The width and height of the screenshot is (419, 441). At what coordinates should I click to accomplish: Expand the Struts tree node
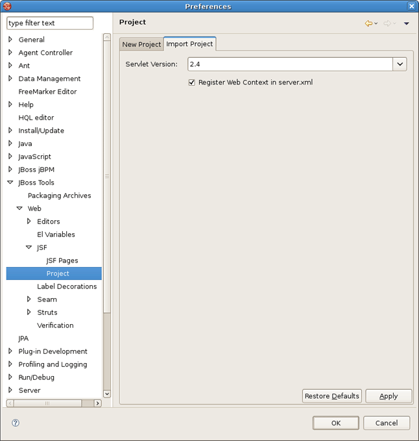click(x=29, y=312)
